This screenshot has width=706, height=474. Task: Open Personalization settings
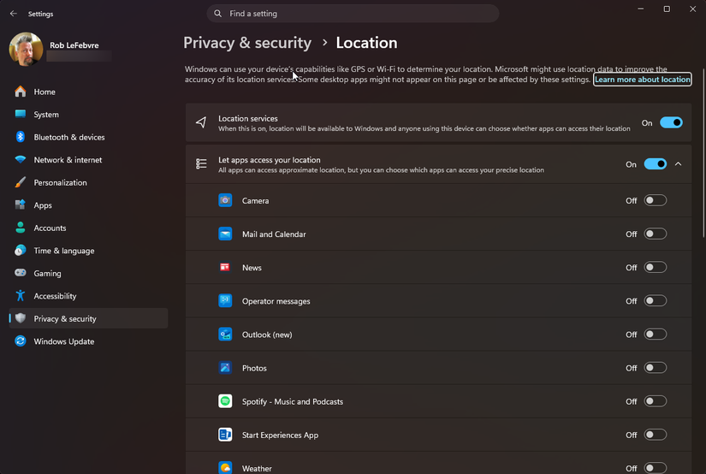[x=88, y=182]
